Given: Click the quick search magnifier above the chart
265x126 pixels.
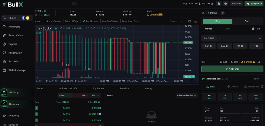Looking at the screenshot, I should click(x=190, y=21).
